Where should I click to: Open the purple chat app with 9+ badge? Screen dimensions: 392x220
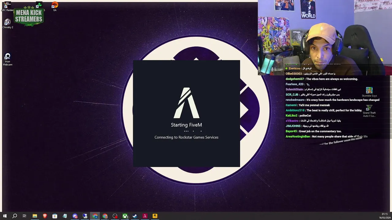coord(75,216)
